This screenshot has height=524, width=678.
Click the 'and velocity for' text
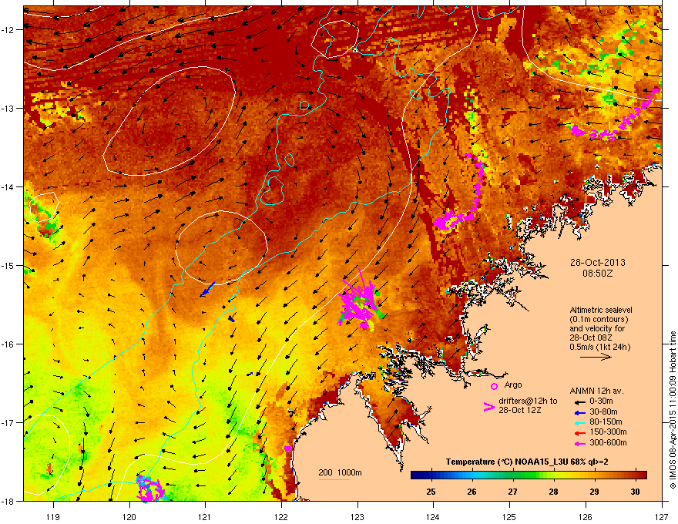tap(596, 328)
